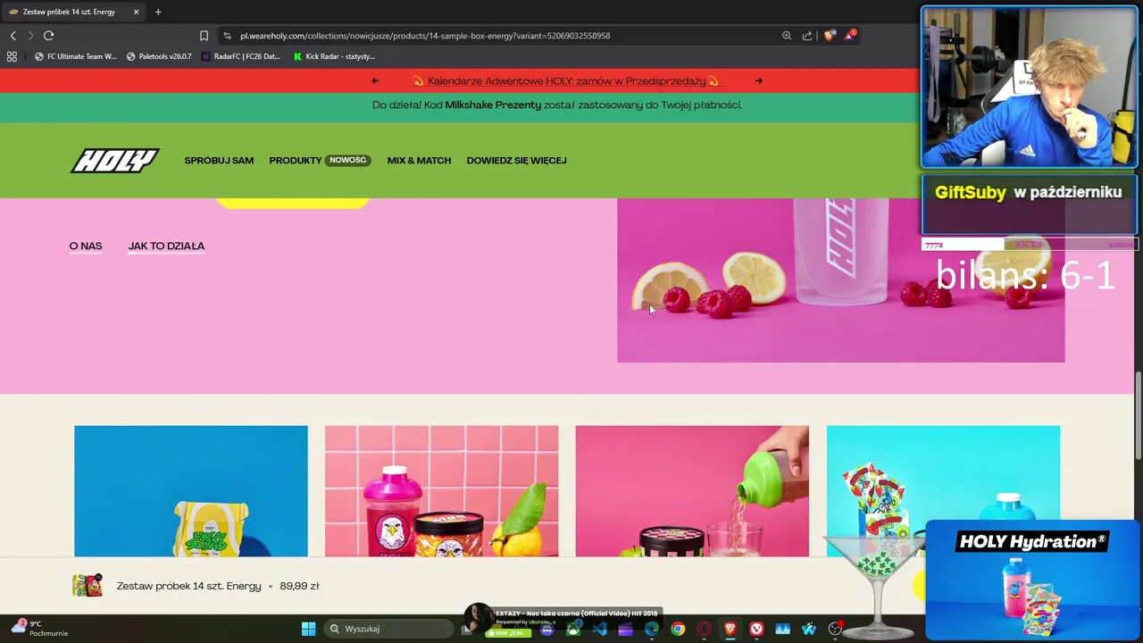The width and height of the screenshot is (1143, 643).
Task: Open PRODUKTY menu
Action: tap(296, 161)
